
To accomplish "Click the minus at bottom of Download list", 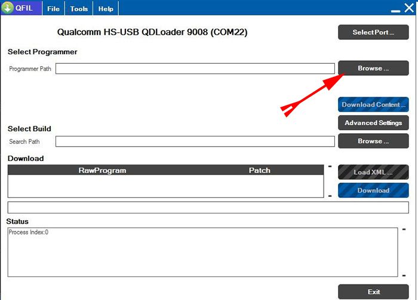I will [330, 196].
